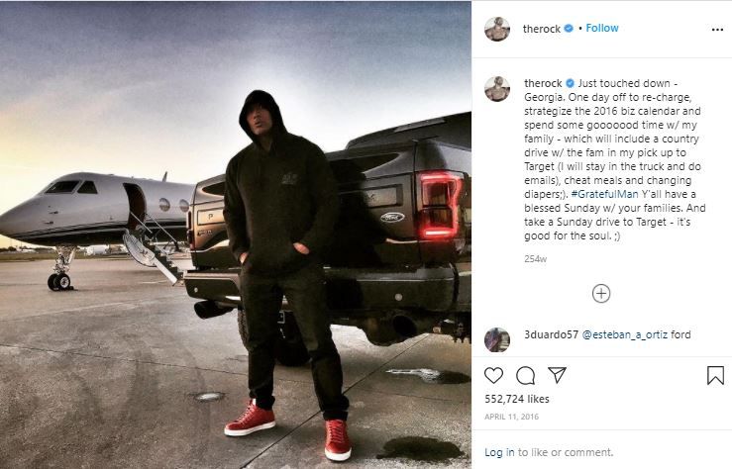Share post via paper plane icon

(557, 375)
